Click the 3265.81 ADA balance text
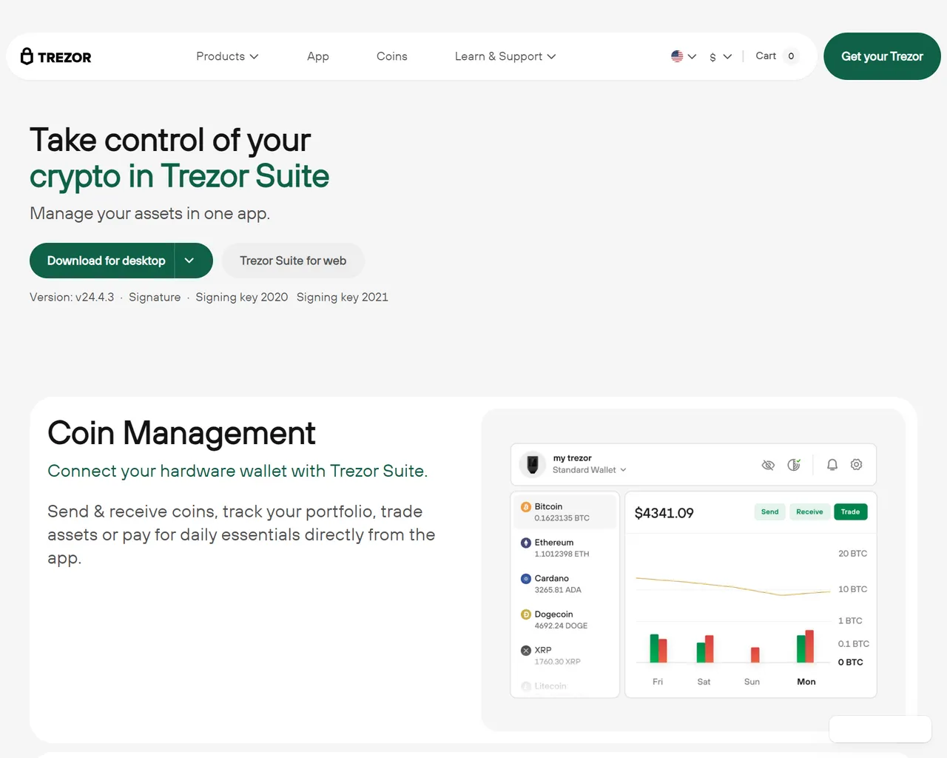Screen dimensions: 947x758 pyautogui.click(x=558, y=590)
